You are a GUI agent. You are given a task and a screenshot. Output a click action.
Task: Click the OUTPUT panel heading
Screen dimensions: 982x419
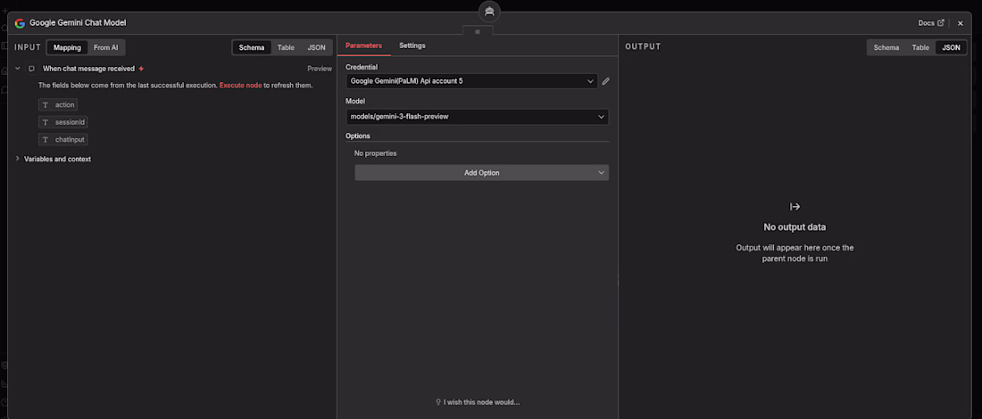643,47
